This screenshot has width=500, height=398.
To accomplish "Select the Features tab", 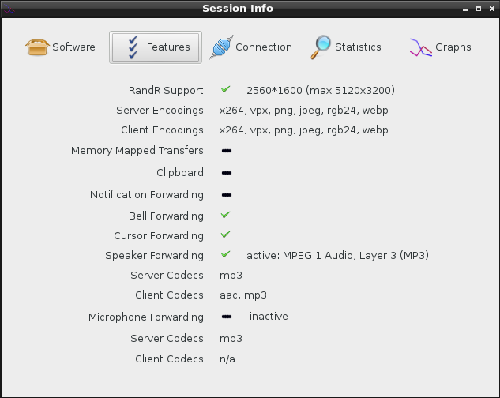I will 156,47.
